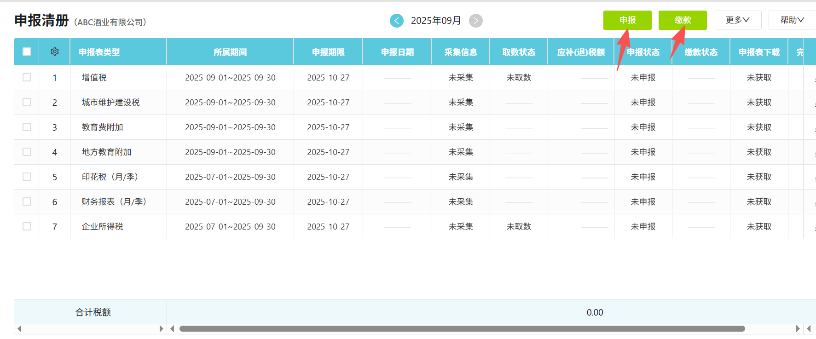Click the 申报表下载 column header
The height and width of the screenshot is (339, 816).
point(759,52)
